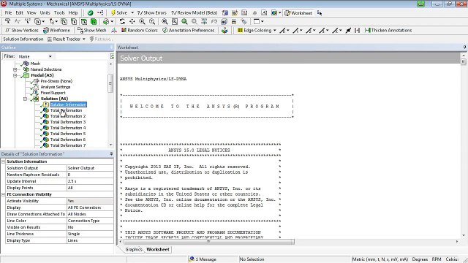Click the thick arrow direction icon
This screenshot has width=468, height=263.
[x=348, y=30]
